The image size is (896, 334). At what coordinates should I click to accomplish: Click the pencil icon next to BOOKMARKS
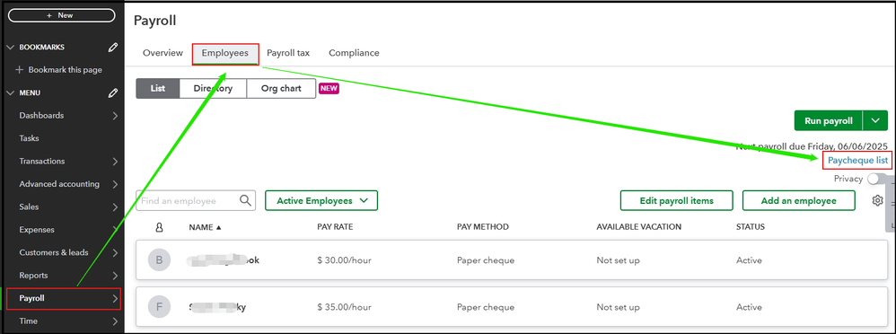113,47
